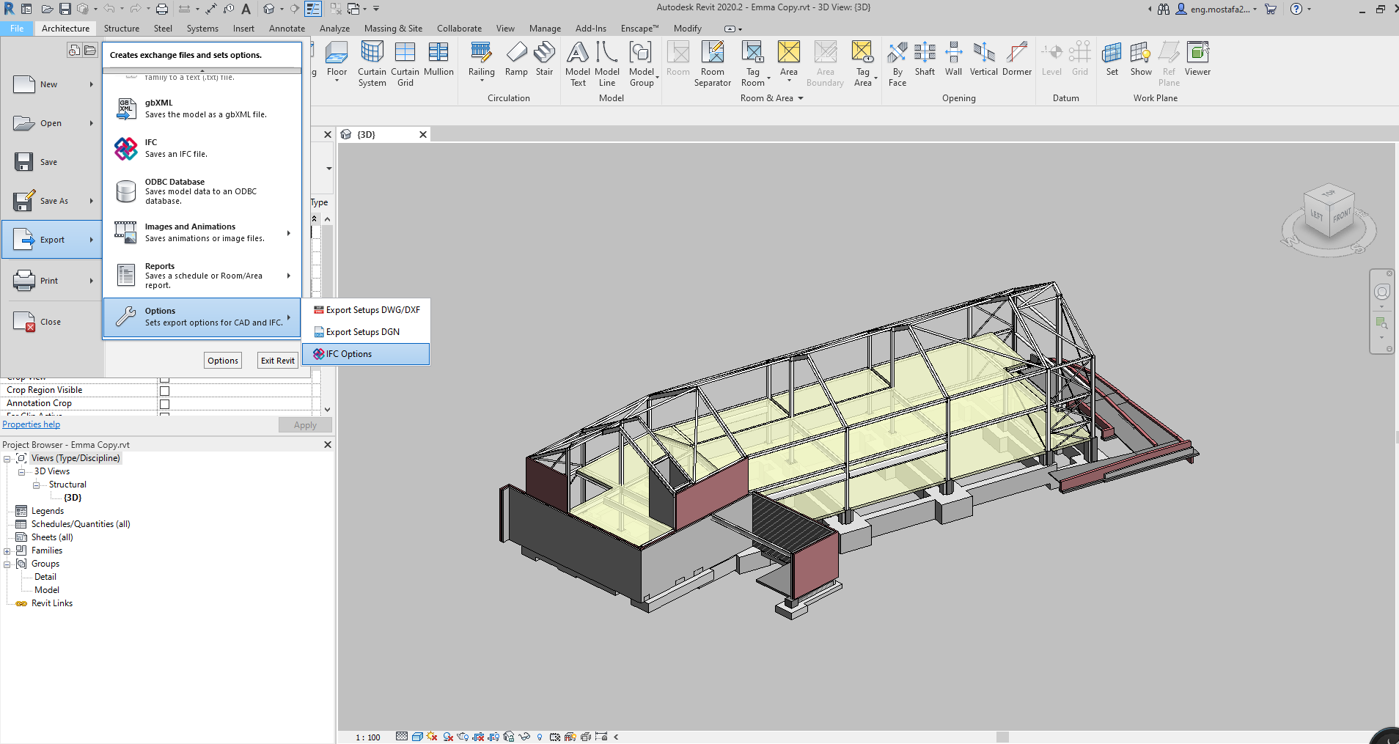Click the ViewCube FRONT face

(x=1341, y=217)
